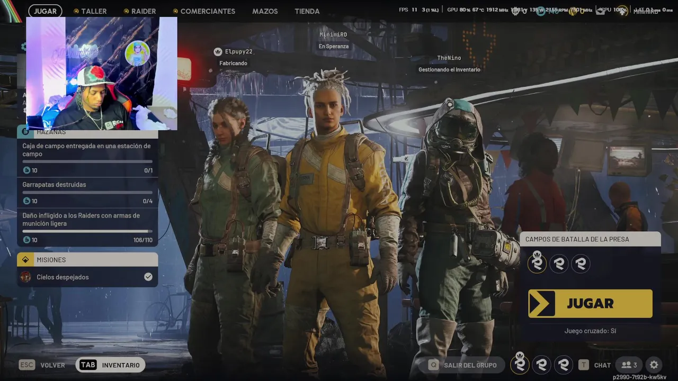Go back with Volver
678x381 pixels.
[52, 365]
